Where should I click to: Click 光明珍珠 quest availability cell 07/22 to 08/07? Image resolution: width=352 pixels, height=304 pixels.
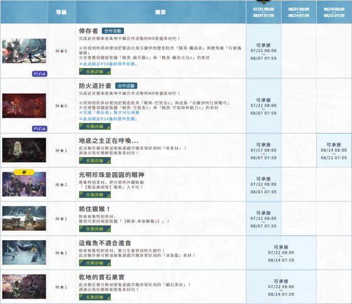click(x=263, y=185)
